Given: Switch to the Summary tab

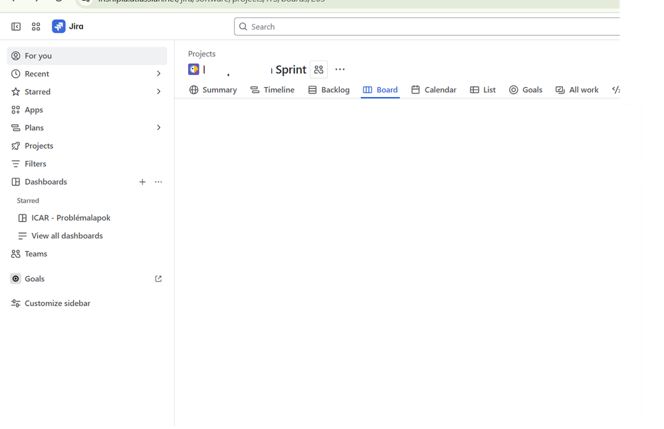Looking at the screenshot, I should (x=213, y=90).
